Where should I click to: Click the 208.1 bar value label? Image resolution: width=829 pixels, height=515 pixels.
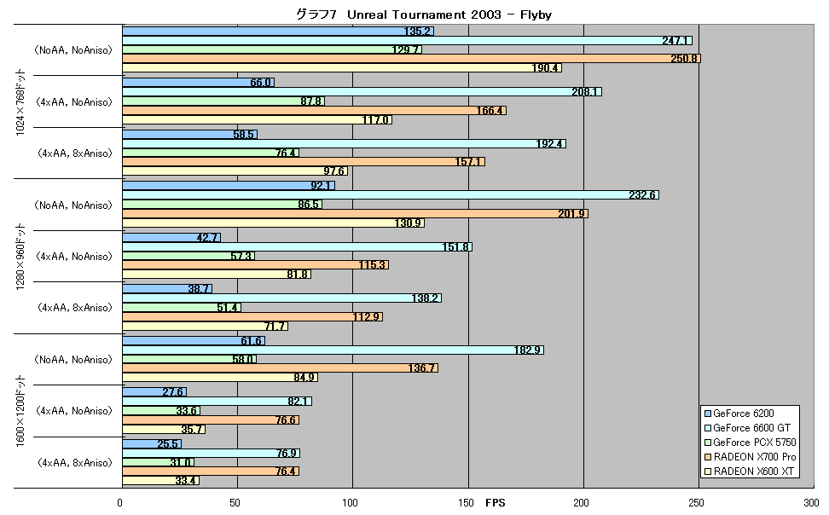(x=585, y=92)
